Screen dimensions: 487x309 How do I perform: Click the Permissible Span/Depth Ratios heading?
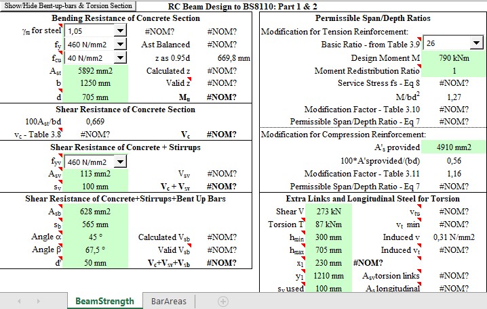(372, 18)
